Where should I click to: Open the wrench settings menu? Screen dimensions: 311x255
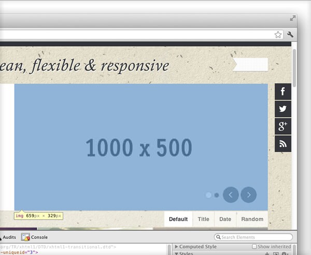[290, 35]
